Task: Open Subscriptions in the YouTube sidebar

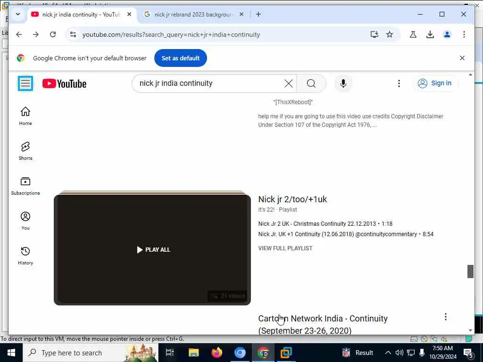Action: tap(25, 186)
